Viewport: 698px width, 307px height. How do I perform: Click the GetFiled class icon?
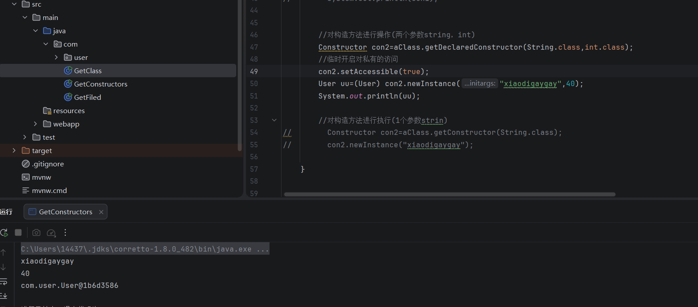[x=68, y=97]
